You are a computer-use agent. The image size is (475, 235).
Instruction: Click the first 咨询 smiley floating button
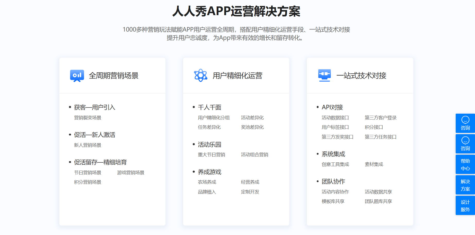(465, 123)
